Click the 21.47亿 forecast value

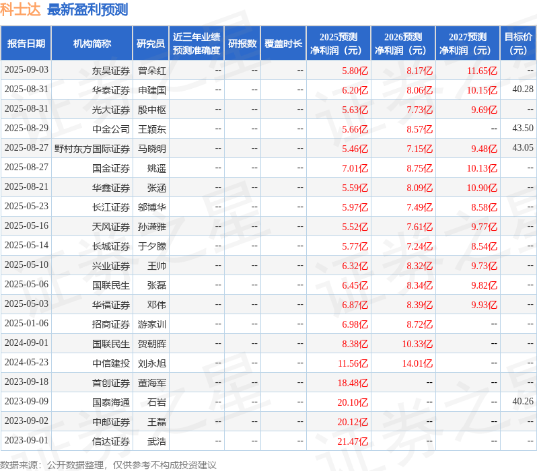[353, 442]
